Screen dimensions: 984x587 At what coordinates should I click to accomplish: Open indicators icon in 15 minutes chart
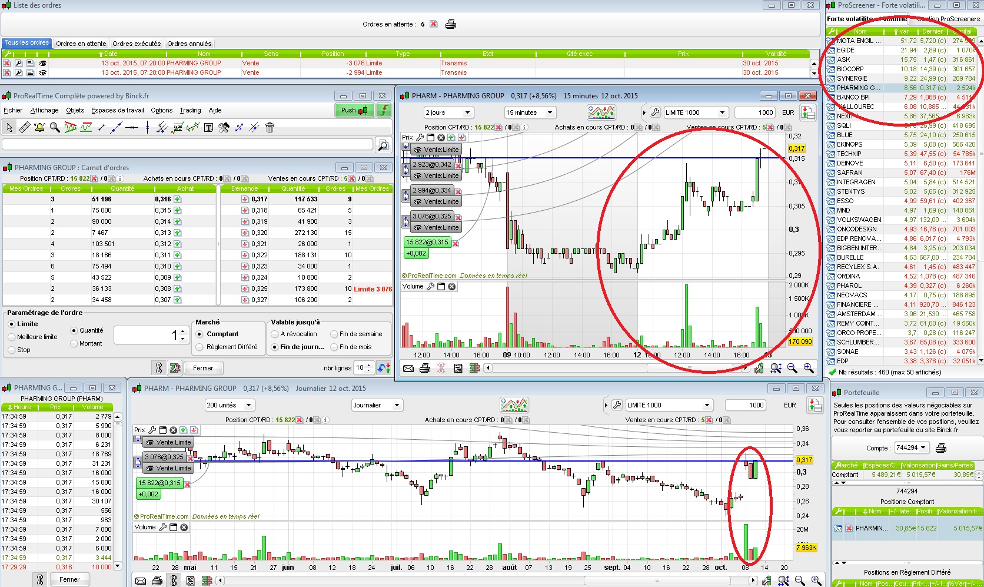click(x=601, y=112)
